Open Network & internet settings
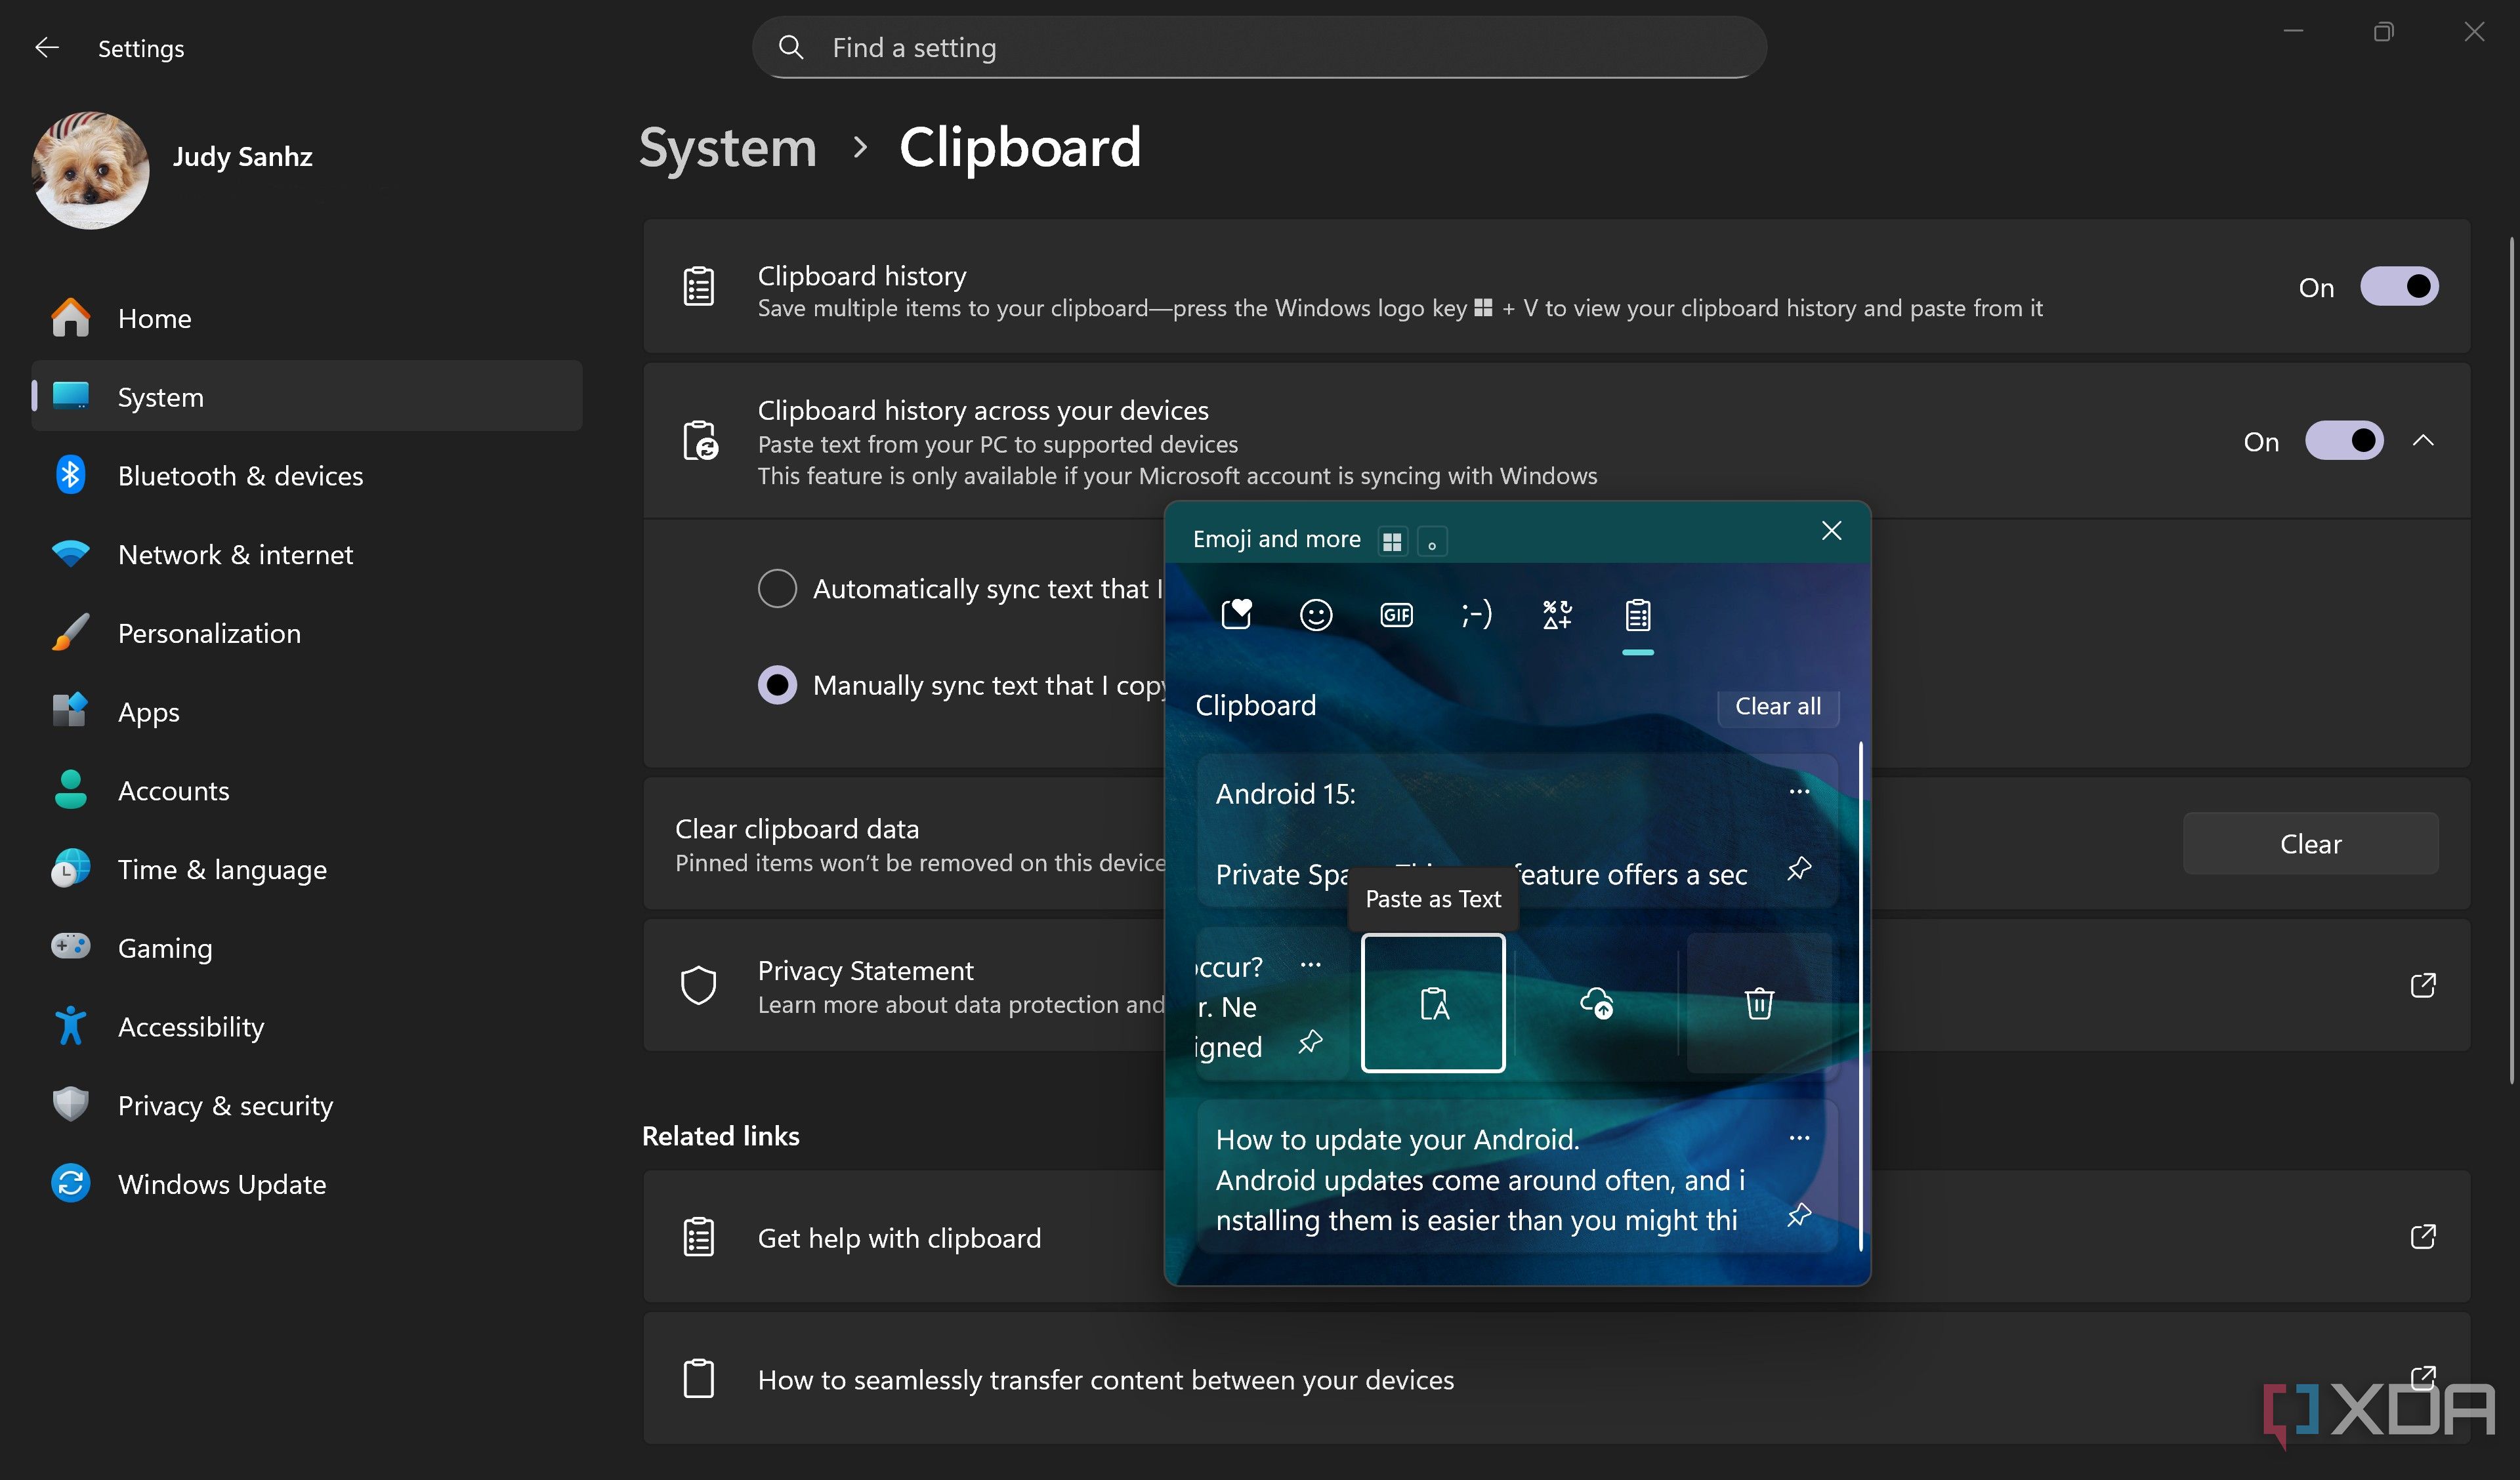The width and height of the screenshot is (2520, 1480). [307, 554]
